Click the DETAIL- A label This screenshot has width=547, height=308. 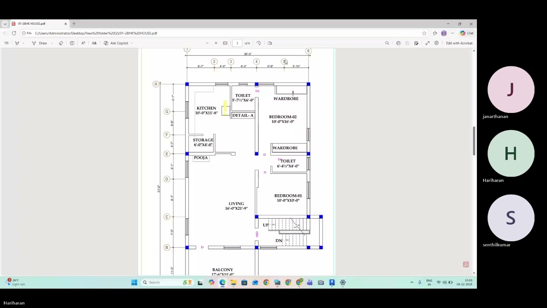pos(243,115)
